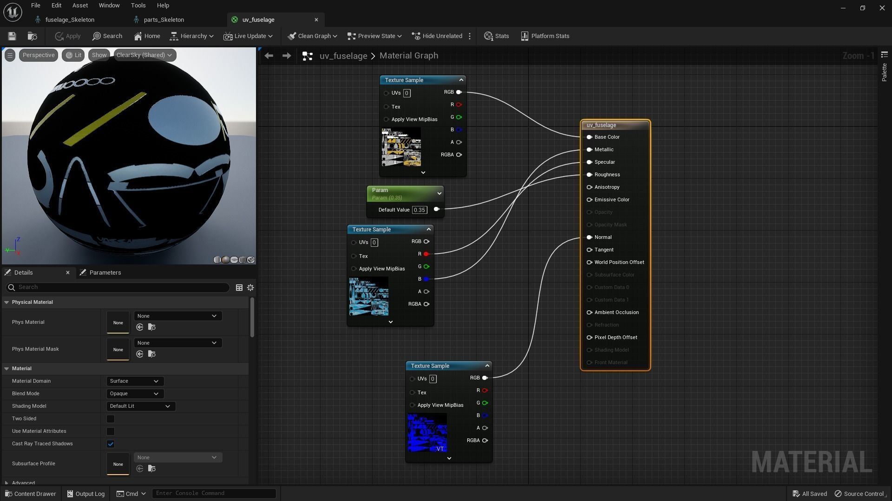Click the Save asset icon
The image size is (892, 501).
[12, 36]
